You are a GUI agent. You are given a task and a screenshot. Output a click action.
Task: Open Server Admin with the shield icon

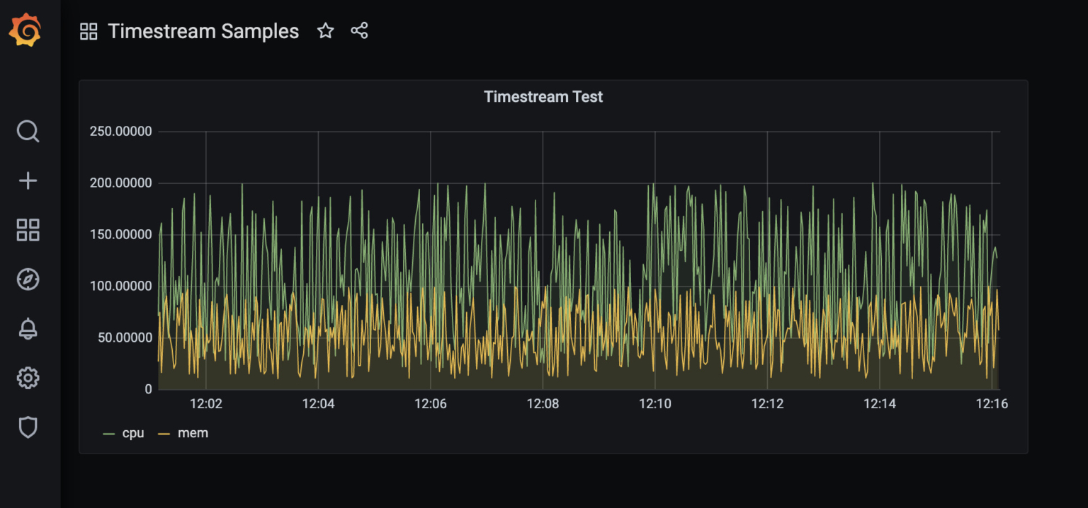click(28, 427)
